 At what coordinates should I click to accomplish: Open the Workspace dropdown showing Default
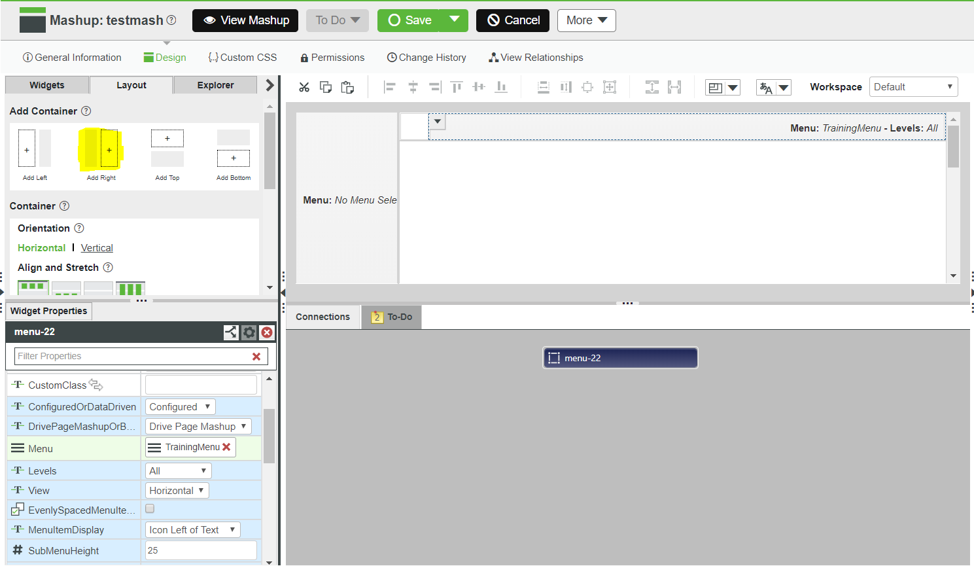tap(913, 86)
